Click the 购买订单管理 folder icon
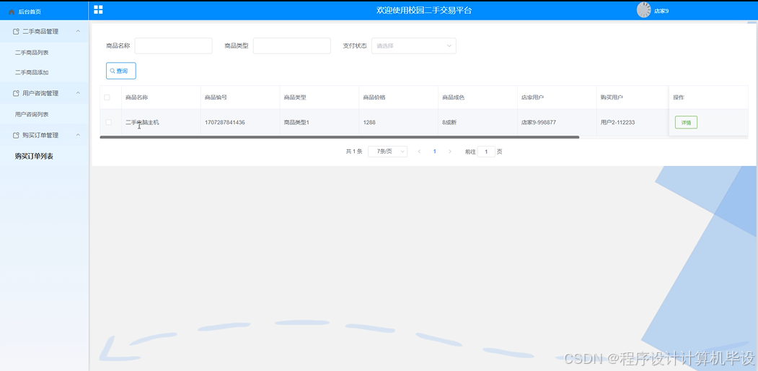This screenshot has width=758, height=371. pos(16,136)
